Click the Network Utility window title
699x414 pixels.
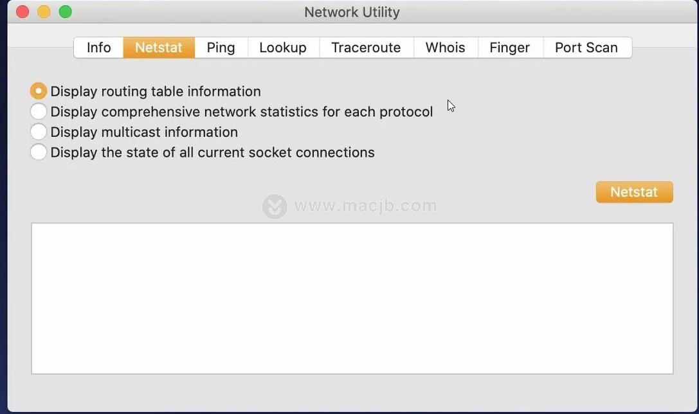click(x=352, y=12)
